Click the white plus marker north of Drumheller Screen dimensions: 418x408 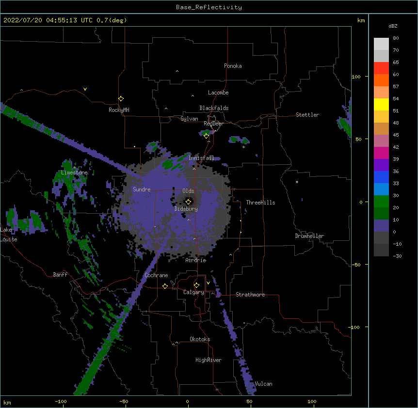point(297,182)
